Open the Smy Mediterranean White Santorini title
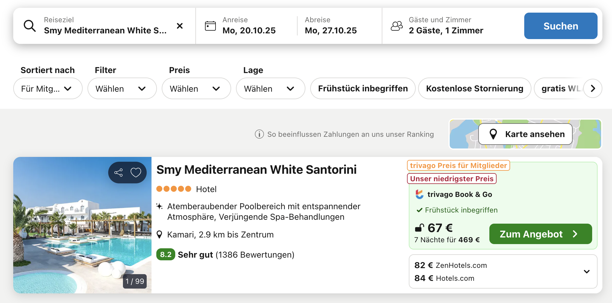This screenshot has height=303, width=612. point(256,170)
